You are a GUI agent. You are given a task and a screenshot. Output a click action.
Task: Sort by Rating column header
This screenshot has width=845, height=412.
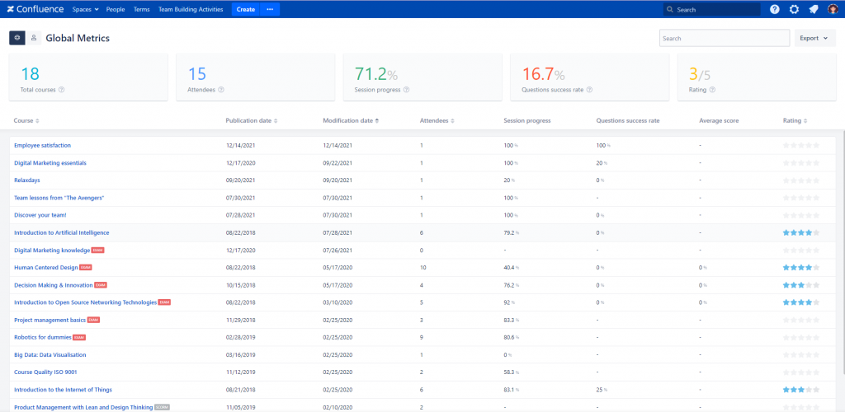(795, 121)
